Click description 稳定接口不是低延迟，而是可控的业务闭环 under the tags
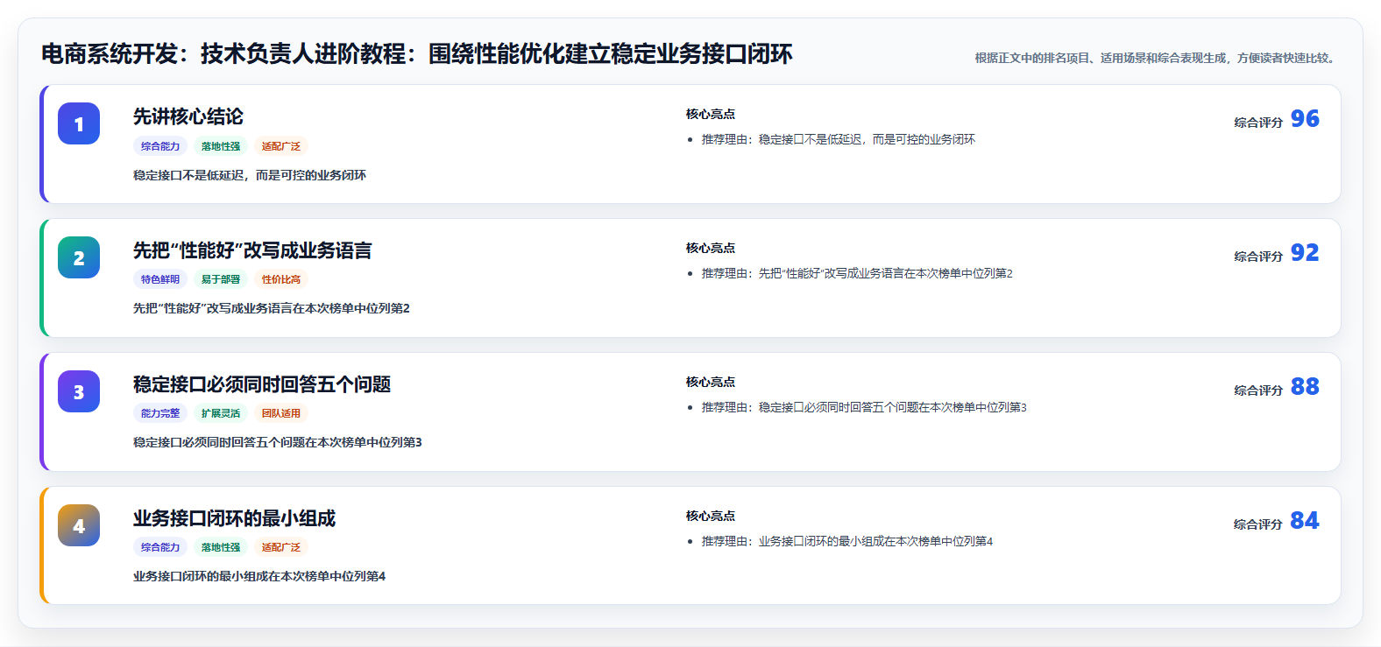Image resolution: width=1381 pixels, height=647 pixels. click(x=250, y=175)
